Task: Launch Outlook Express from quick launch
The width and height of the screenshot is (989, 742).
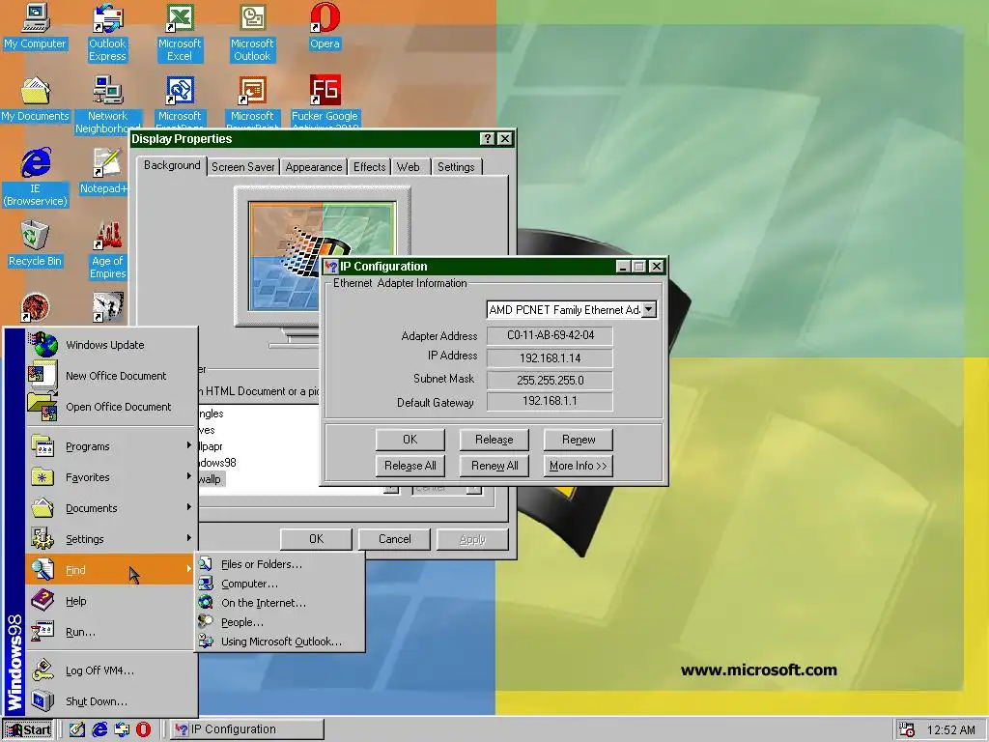Action: [x=122, y=729]
